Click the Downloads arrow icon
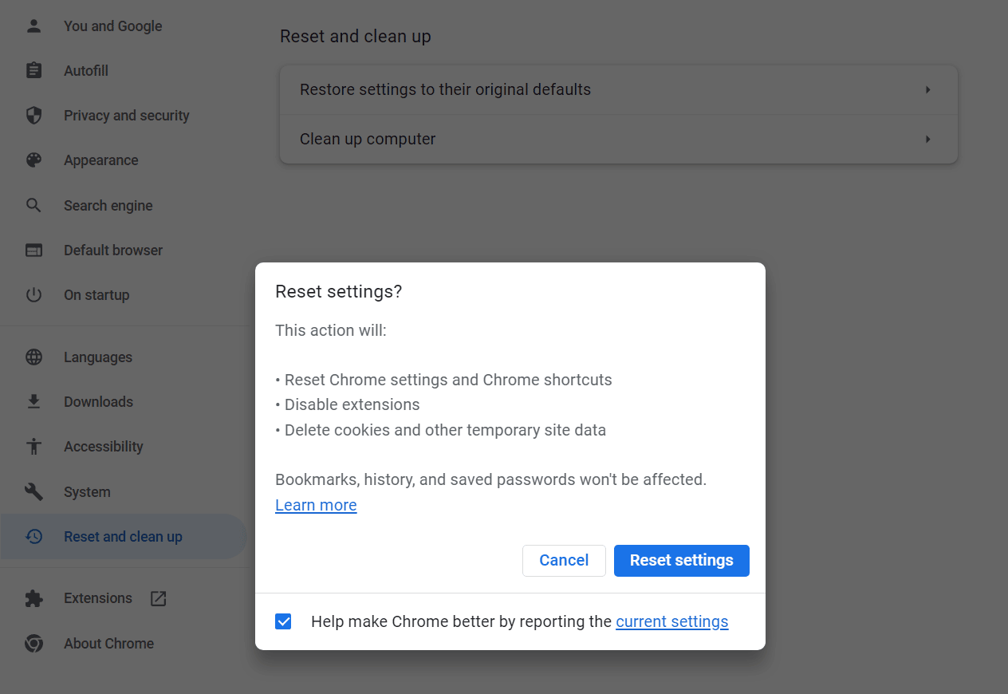 pyautogui.click(x=33, y=401)
